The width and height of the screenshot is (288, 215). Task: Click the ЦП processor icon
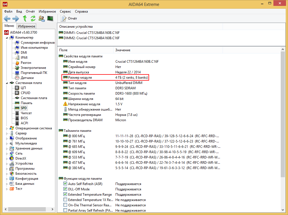(x=17, y=88)
